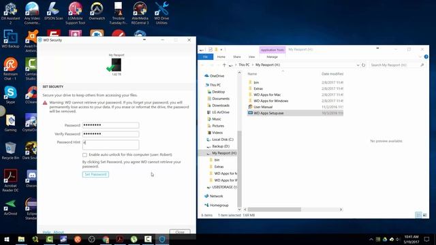
Task: Click the Verify Password field
Action: tap(110, 134)
